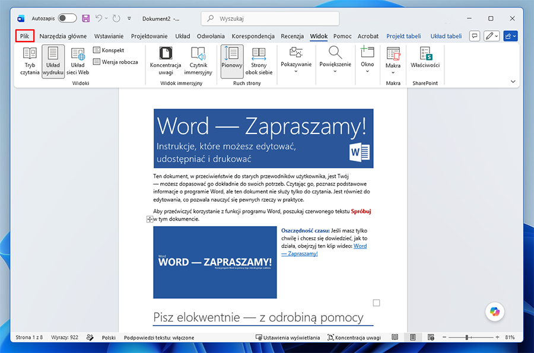The image size is (534, 353).
Task: Open the blue Share button dropdown
Action: coord(510,36)
